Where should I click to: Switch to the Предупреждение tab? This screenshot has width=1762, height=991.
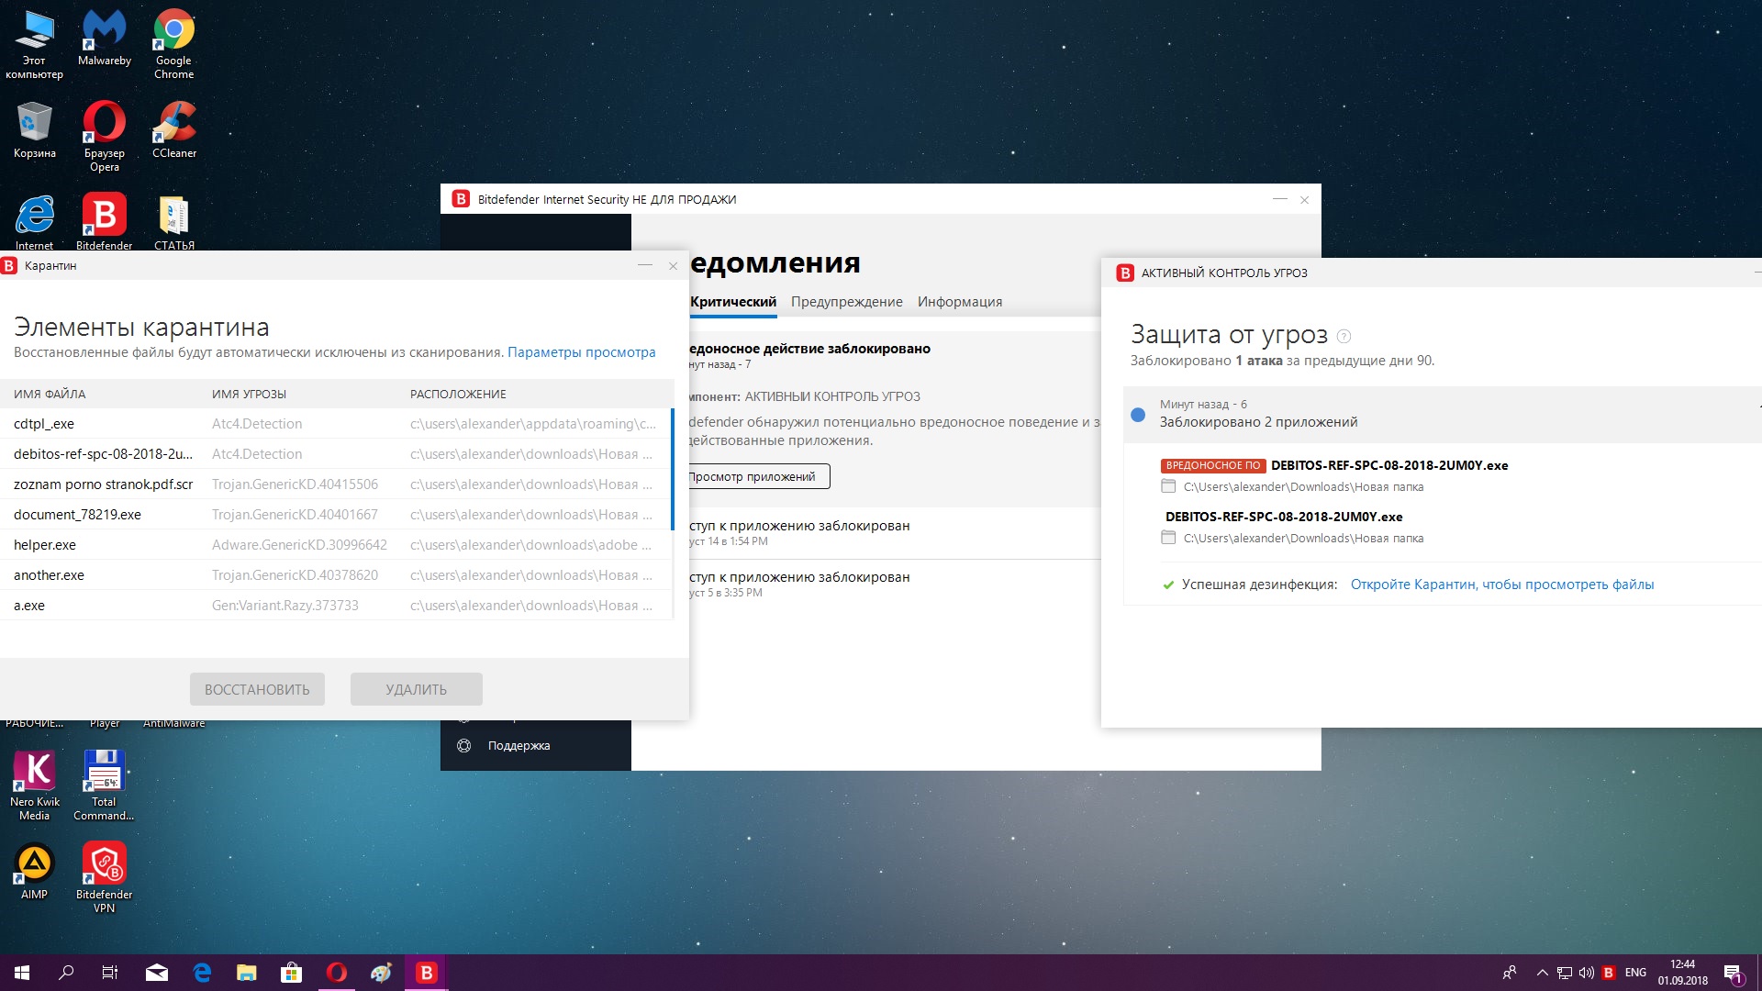(846, 302)
